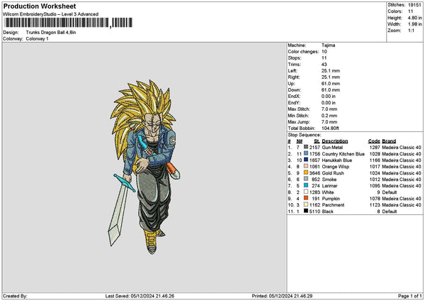Click the 'Pumpkin' description text
Viewport: 425px width, 301px height.
[x=331, y=199]
